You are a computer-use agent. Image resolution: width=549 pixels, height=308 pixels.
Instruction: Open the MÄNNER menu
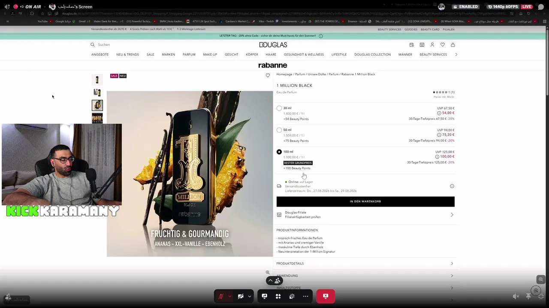coord(405,55)
